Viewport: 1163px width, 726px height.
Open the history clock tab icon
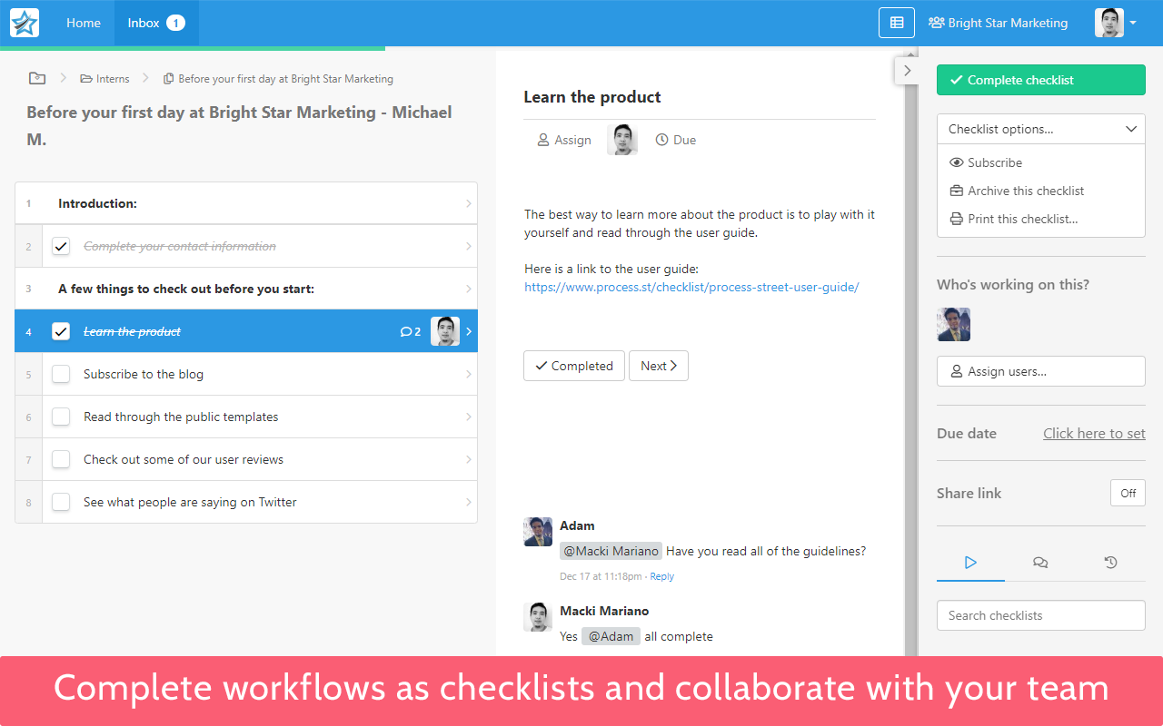click(x=1110, y=563)
